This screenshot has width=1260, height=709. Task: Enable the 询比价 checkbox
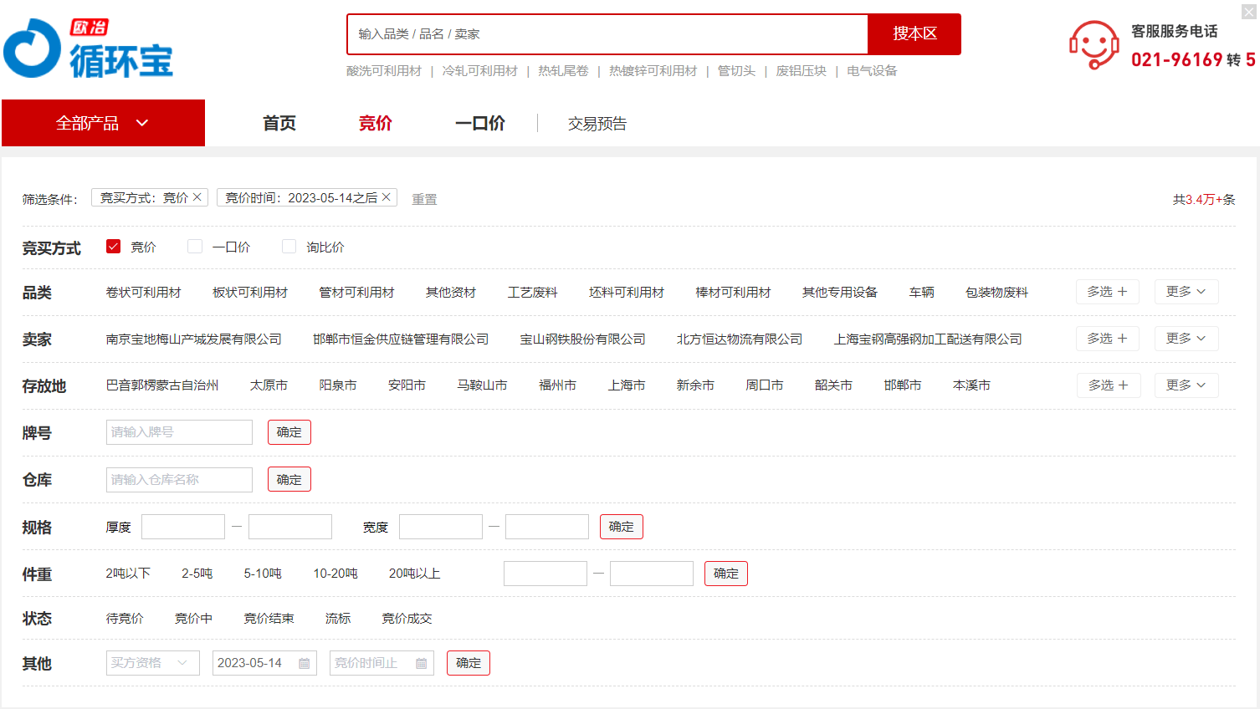(x=289, y=247)
